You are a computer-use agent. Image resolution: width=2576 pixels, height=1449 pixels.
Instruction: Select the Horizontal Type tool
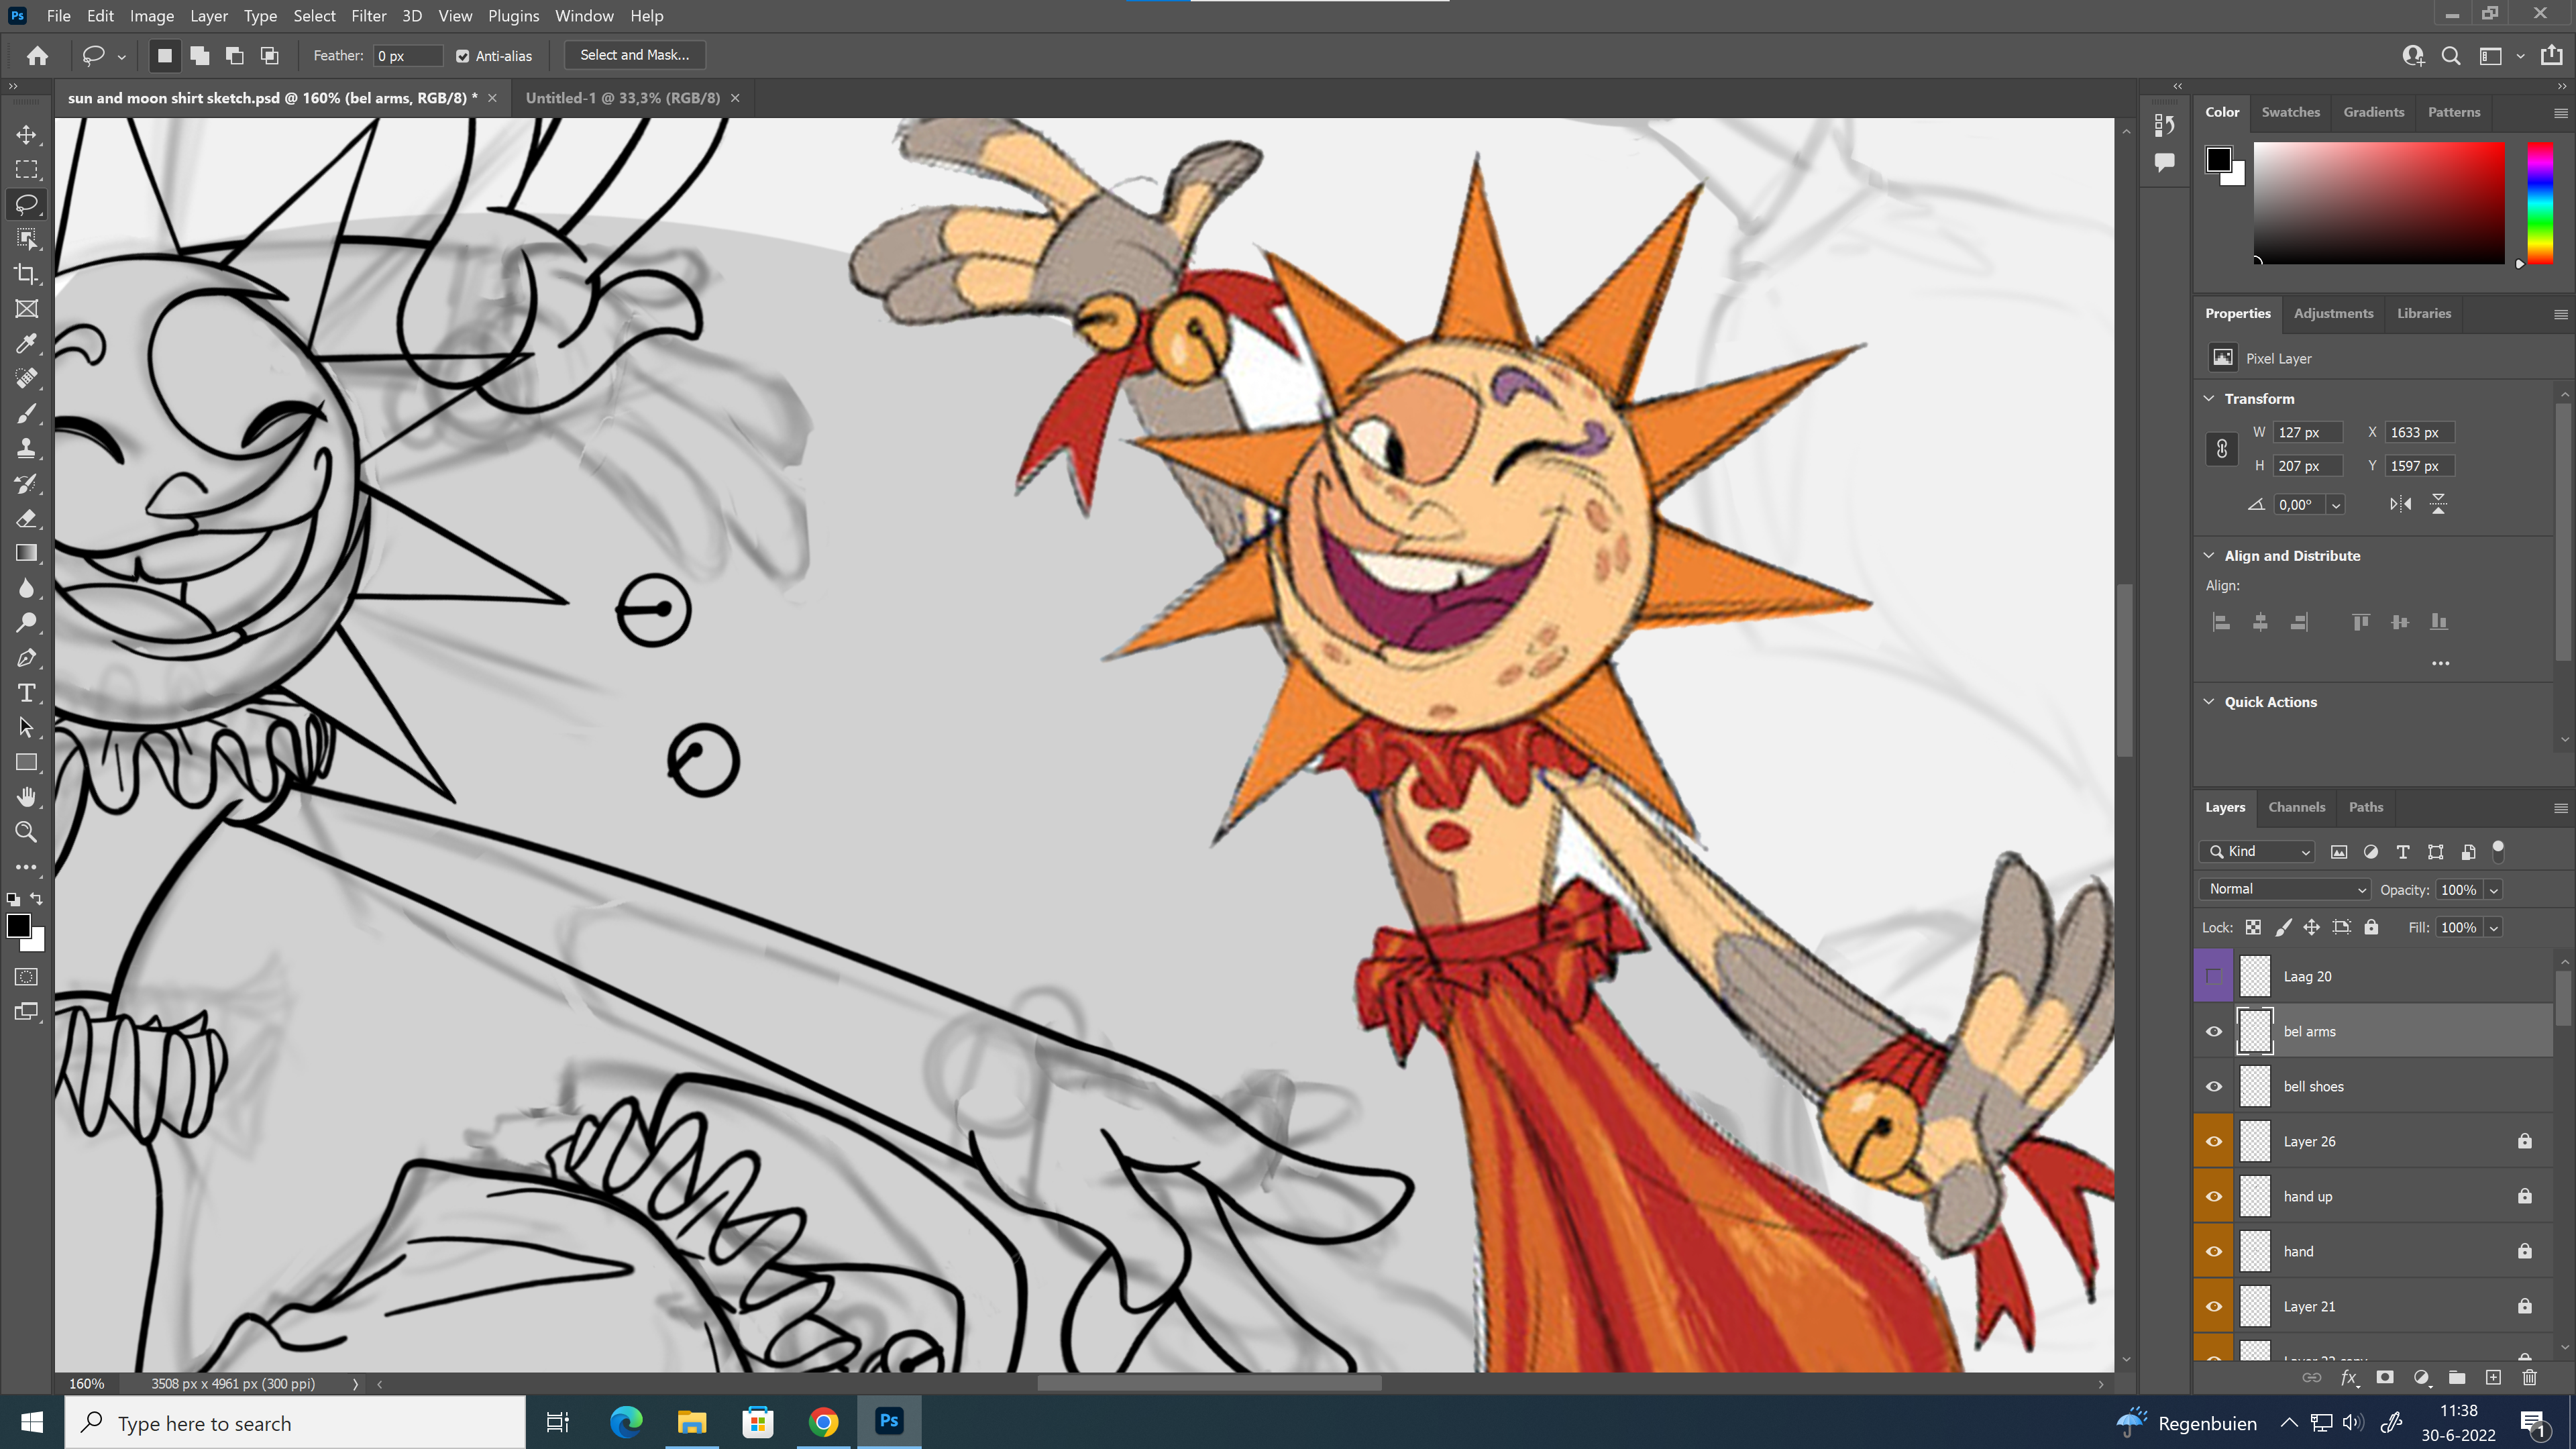[27, 693]
